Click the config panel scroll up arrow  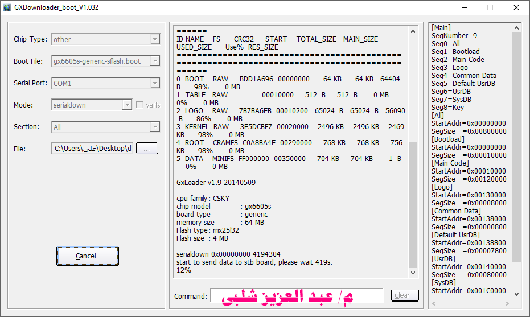(x=516, y=28)
